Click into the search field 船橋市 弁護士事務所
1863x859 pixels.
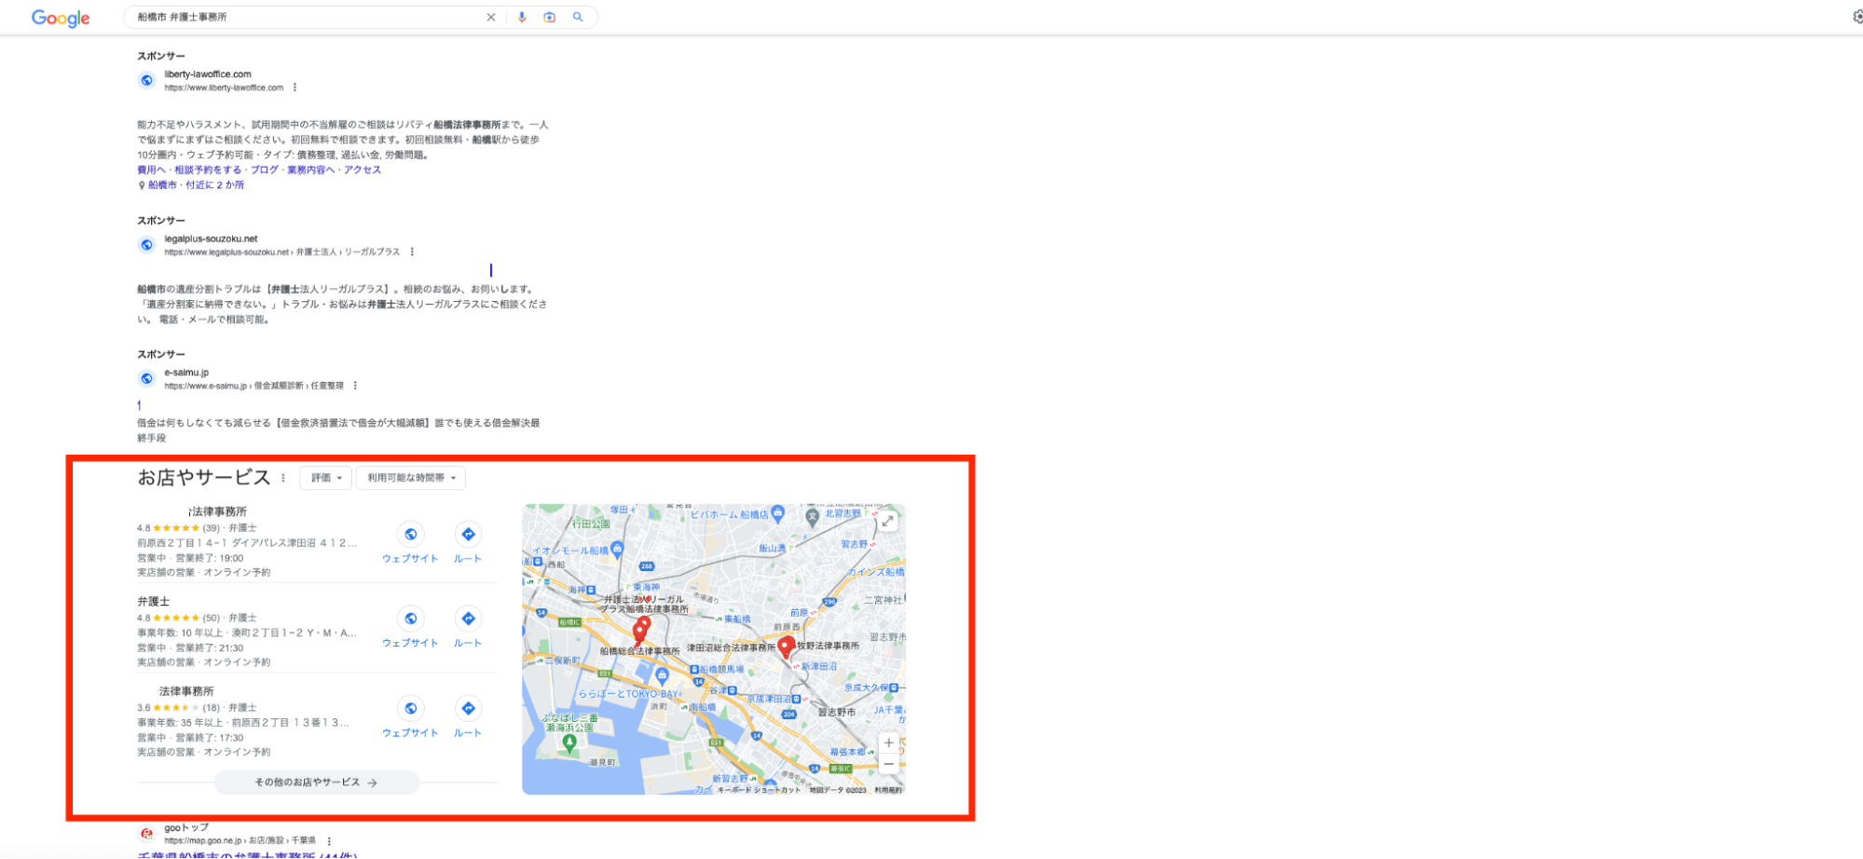[x=308, y=17]
